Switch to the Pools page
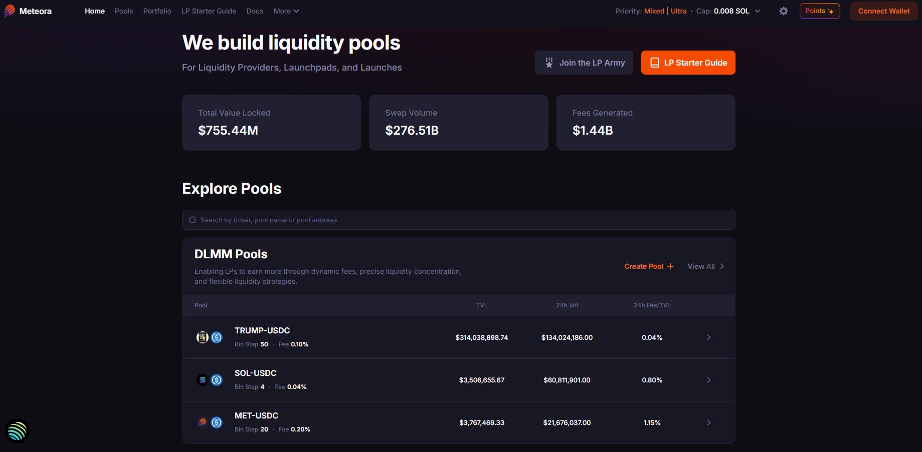 tap(123, 11)
